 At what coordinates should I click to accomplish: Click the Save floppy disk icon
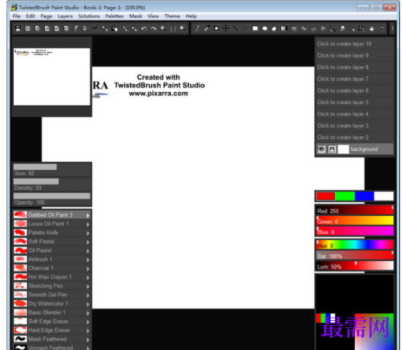click(18, 28)
